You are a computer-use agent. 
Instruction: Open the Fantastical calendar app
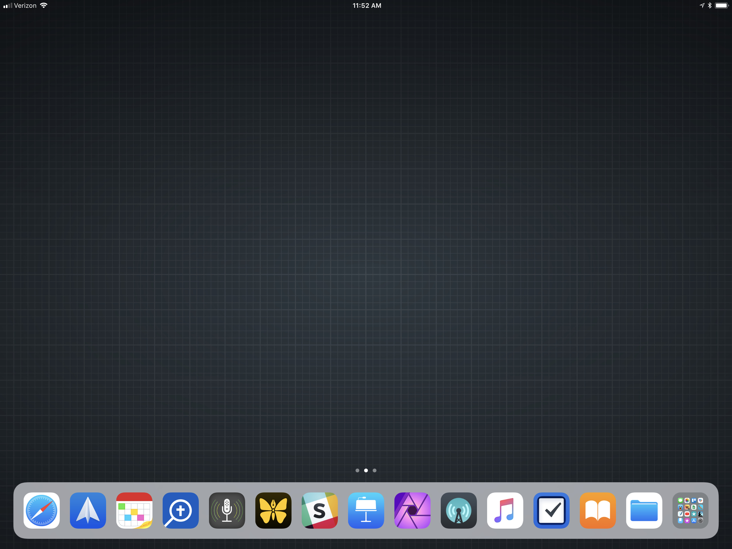[134, 510]
